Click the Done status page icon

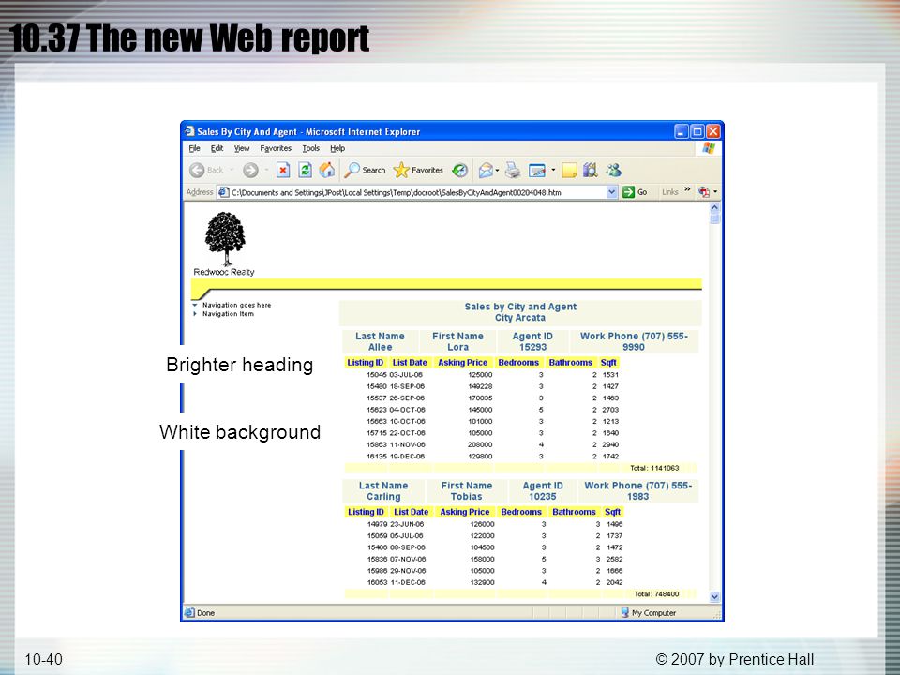(x=189, y=612)
